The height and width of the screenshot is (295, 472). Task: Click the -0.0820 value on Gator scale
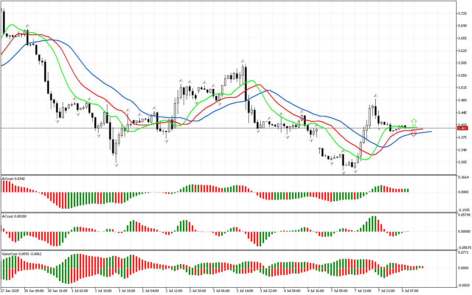point(464,285)
